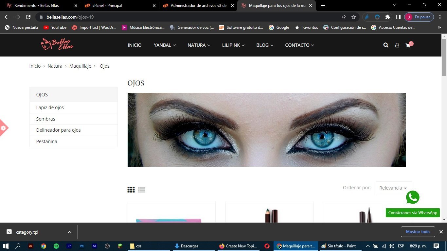Image resolution: width=447 pixels, height=251 pixels.
Task: Go to Maquillaje in the breadcrumb
Action: coord(80,66)
